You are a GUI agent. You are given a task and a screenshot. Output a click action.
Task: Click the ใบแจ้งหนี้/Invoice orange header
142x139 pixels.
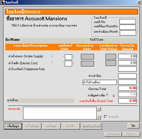71,12
